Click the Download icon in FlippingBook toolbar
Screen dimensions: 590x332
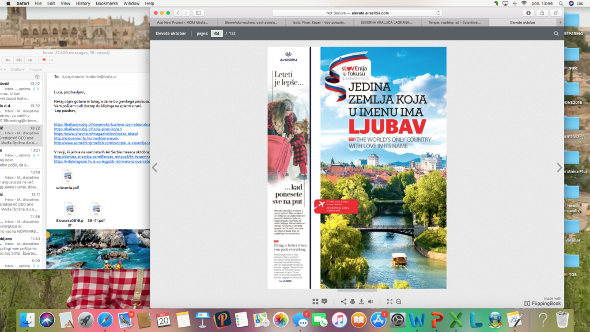point(362,301)
